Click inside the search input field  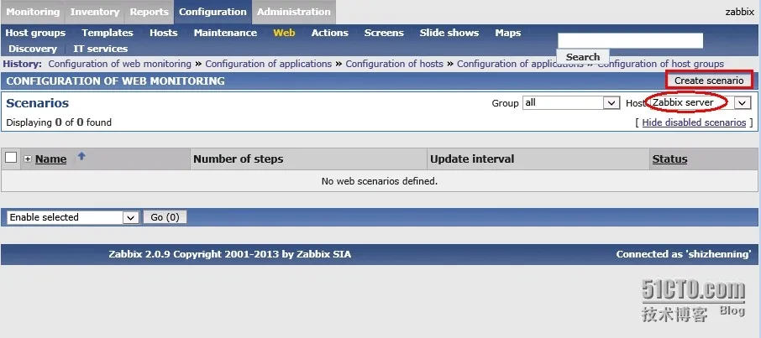coord(630,40)
